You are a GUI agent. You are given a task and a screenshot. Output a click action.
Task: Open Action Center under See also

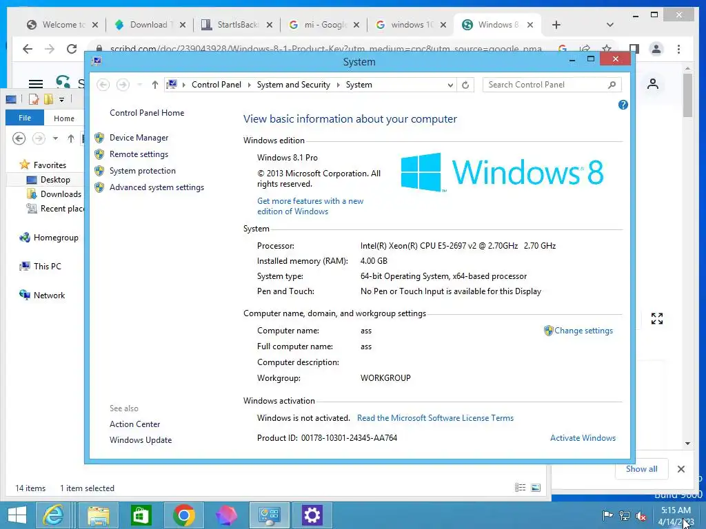pos(134,424)
